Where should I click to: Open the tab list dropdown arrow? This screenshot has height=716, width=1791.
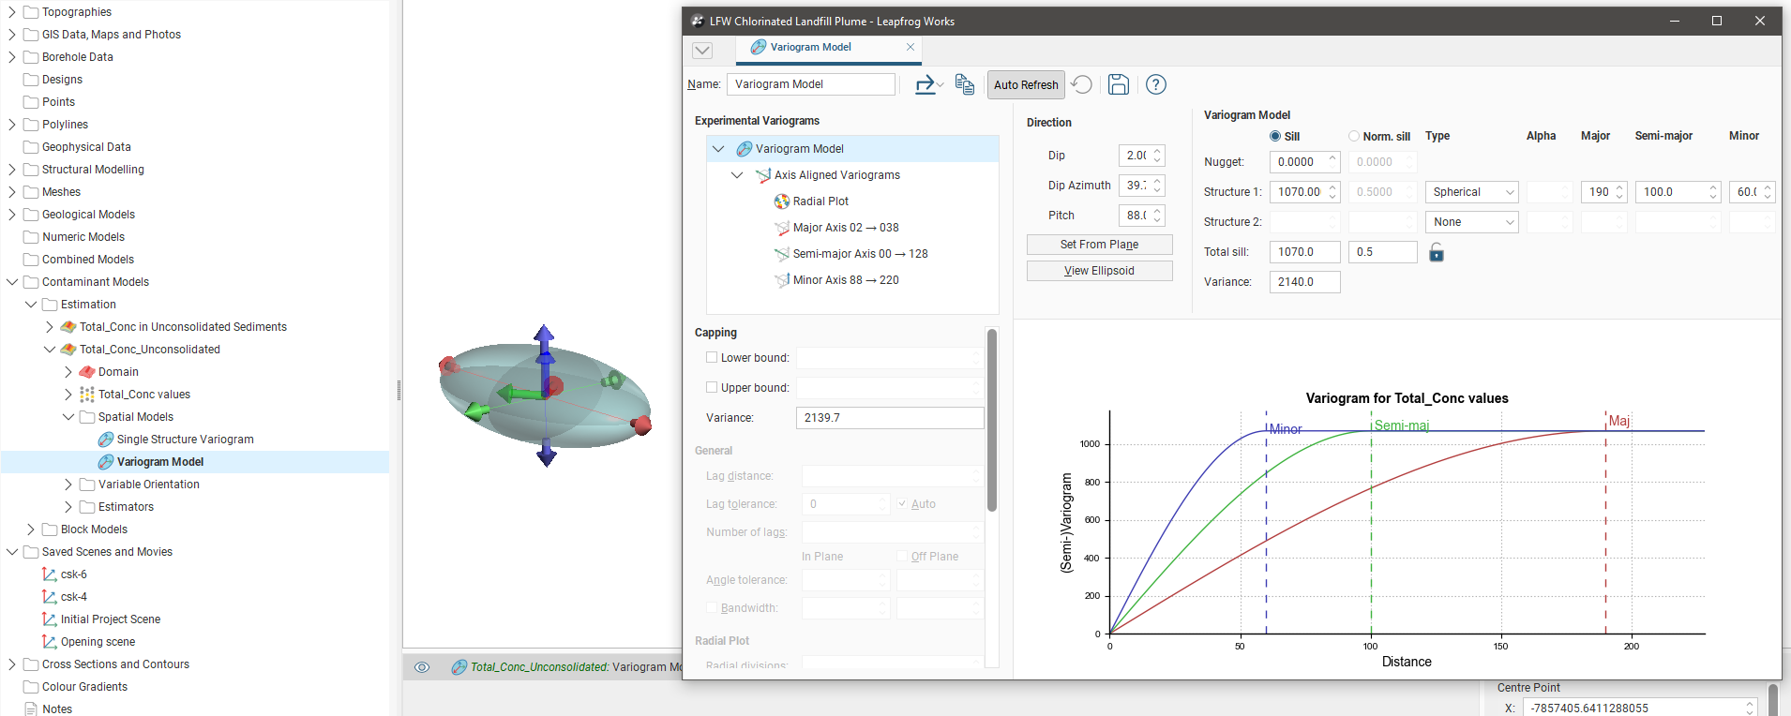coord(702,50)
